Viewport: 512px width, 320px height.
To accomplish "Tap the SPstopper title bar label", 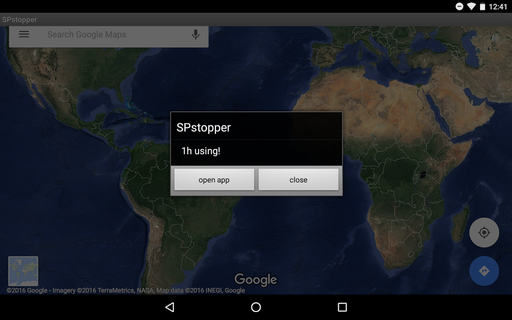I will tap(20, 20).
